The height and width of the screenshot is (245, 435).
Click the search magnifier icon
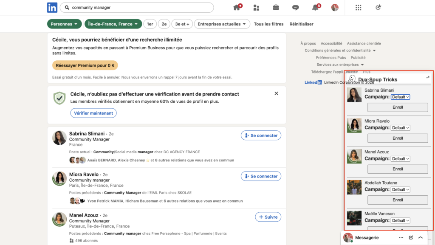[x=67, y=8]
